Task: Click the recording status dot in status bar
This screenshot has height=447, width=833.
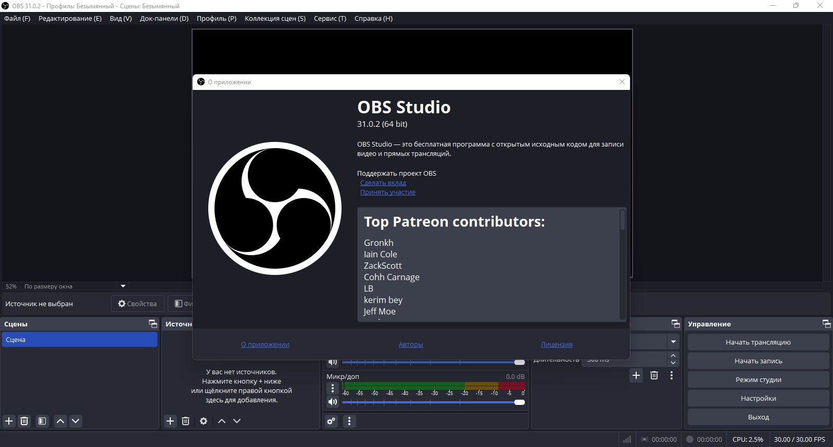Action: point(690,439)
